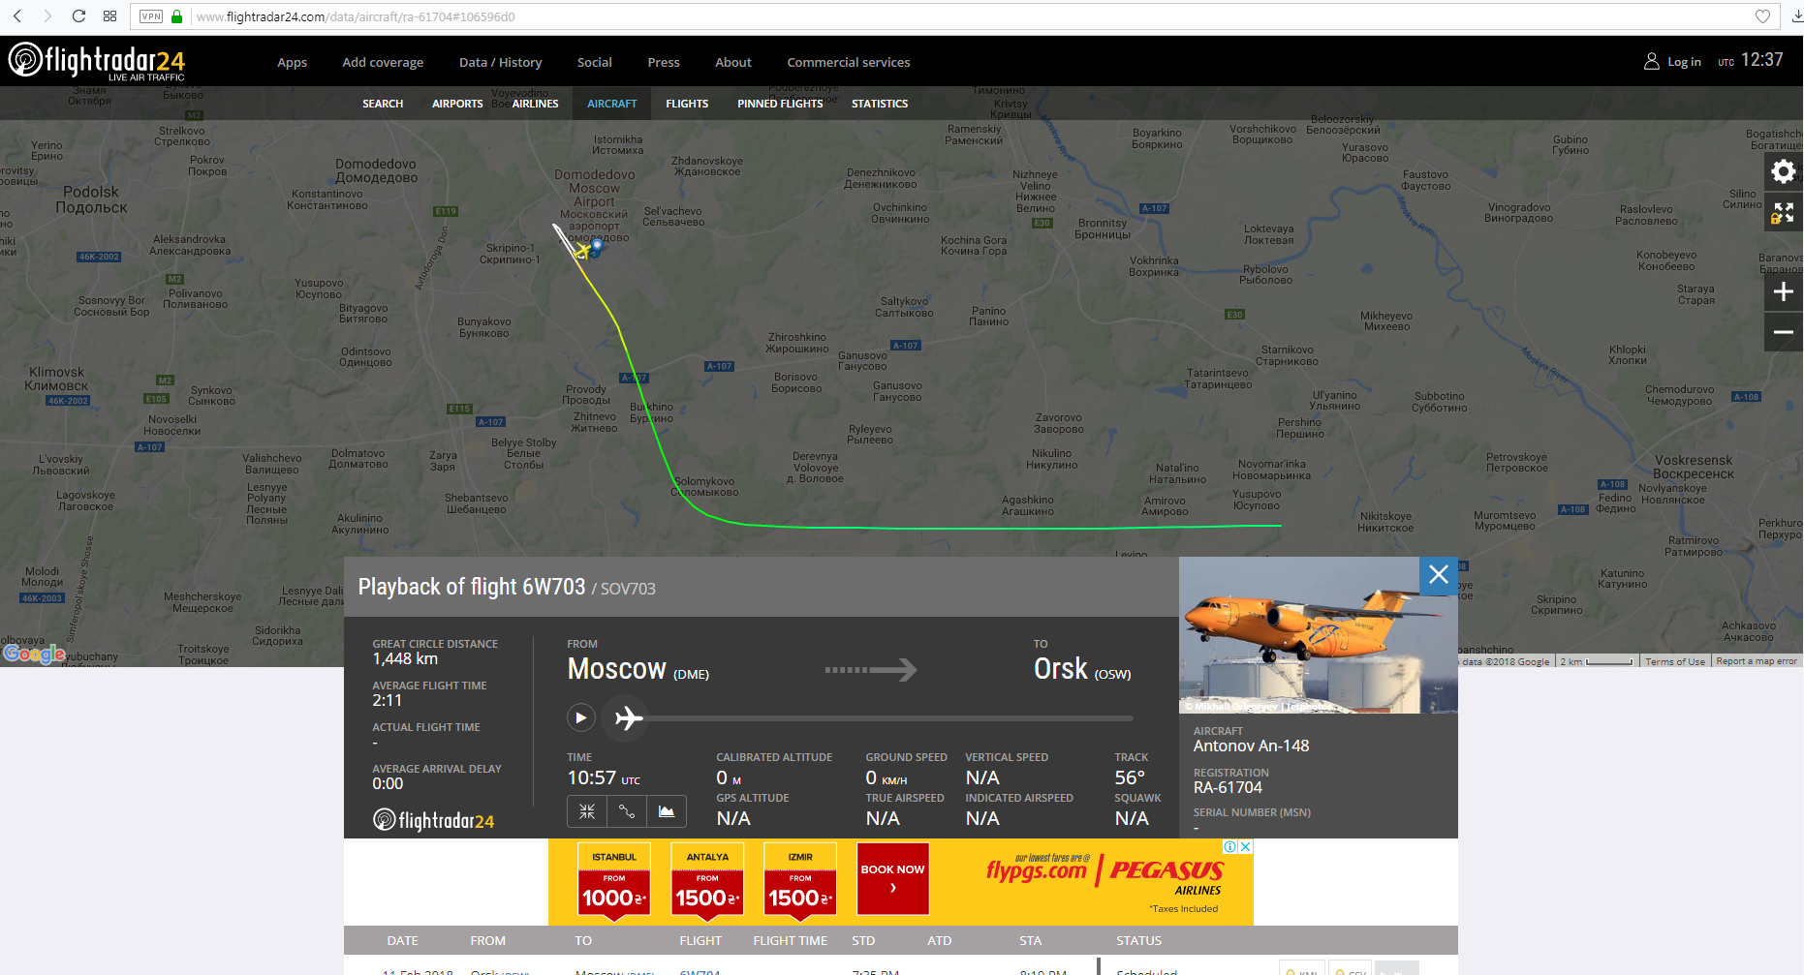Close the flight playback panel
This screenshot has height=975, width=1804.
[1438, 575]
